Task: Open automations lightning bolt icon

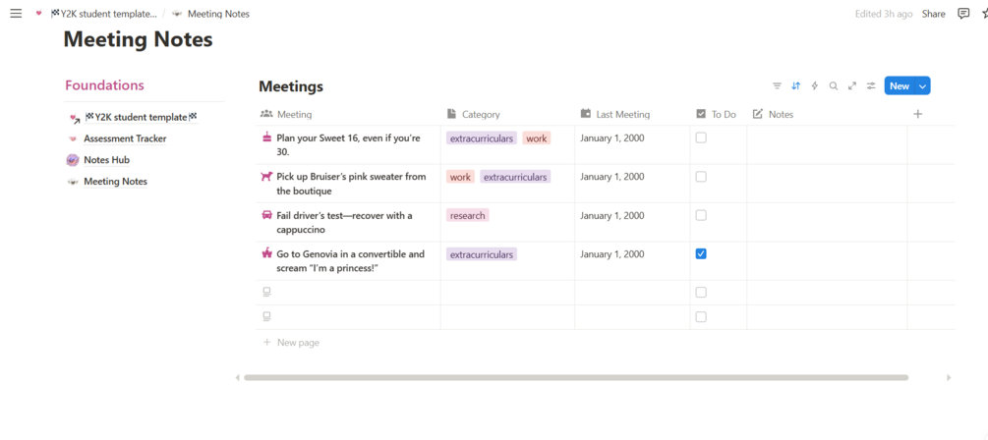Action: (x=814, y=86)
